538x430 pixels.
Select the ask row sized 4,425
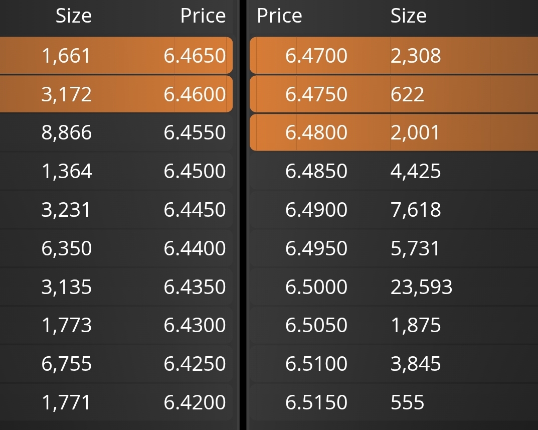394,171
